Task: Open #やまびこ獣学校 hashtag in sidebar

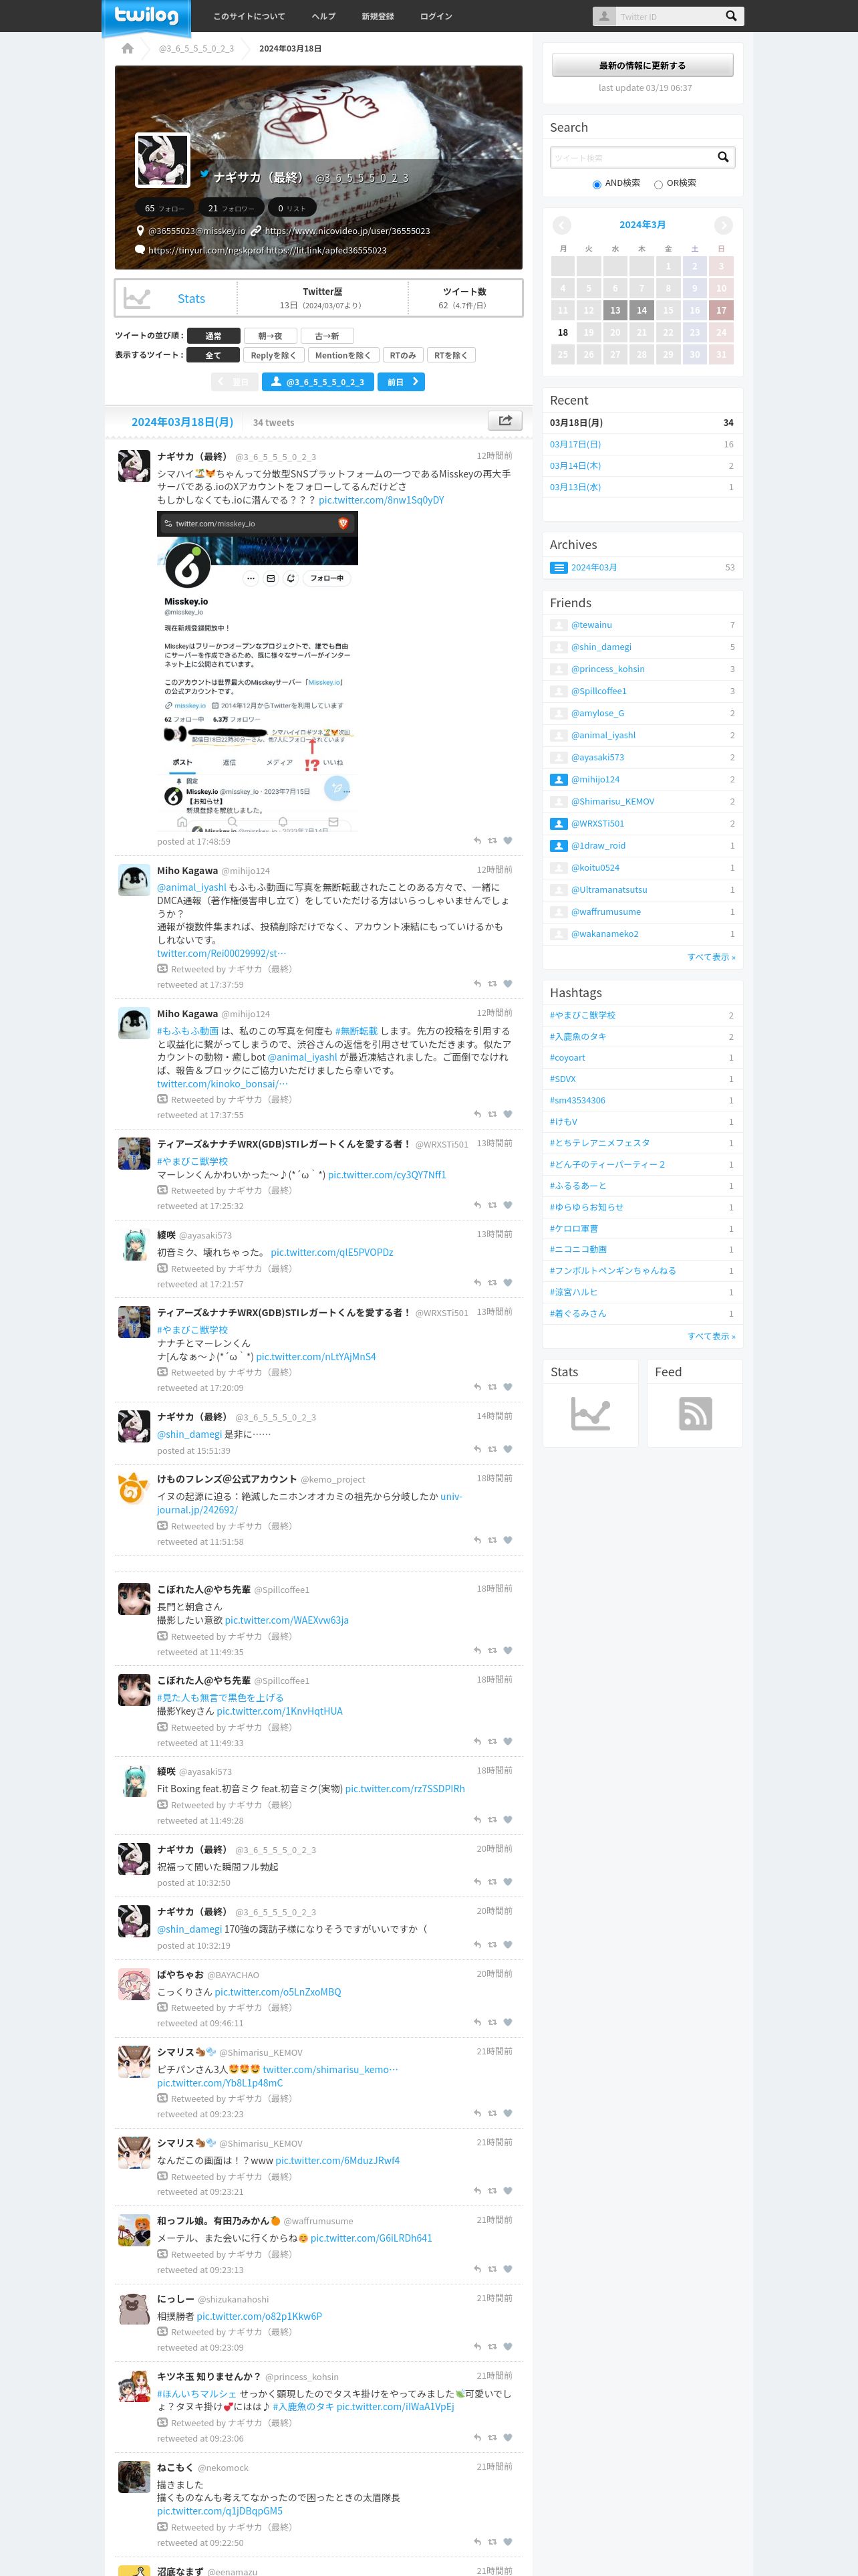Action: [x=582, y=1015]
